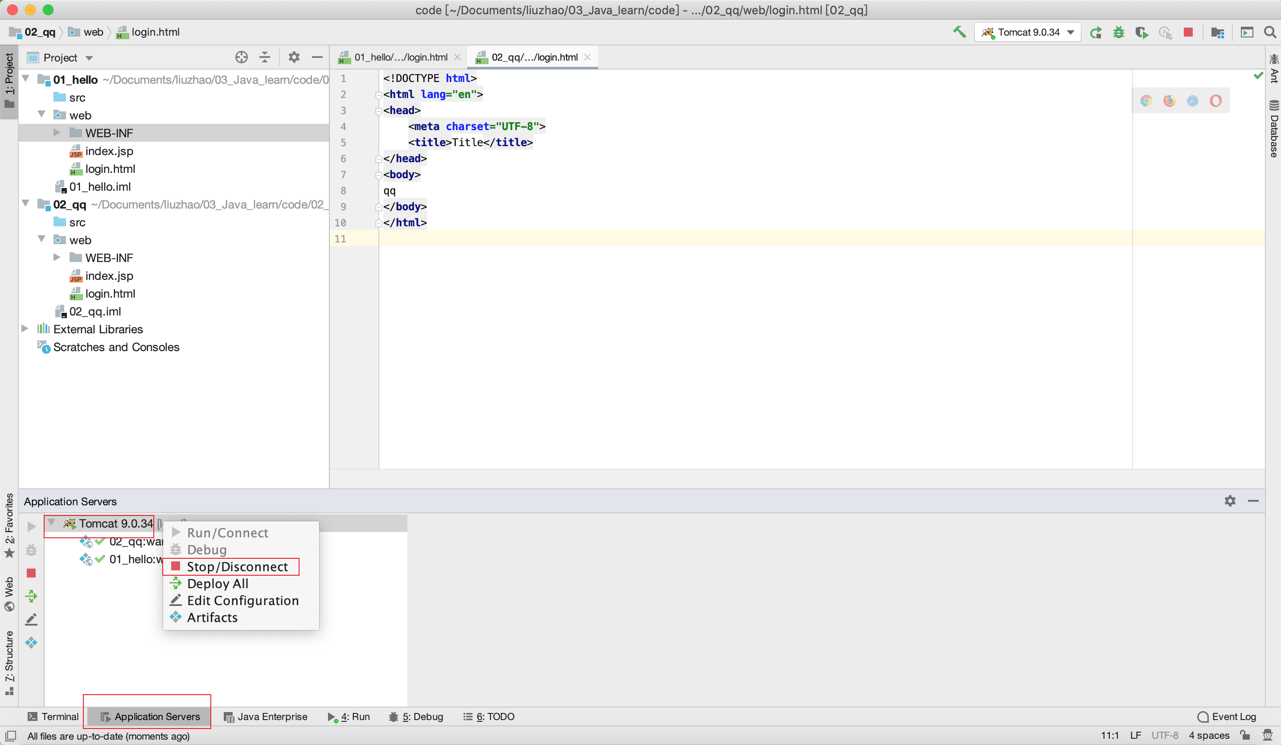Open Search Everywhere with the magnifier icon

pos(1270,32)
